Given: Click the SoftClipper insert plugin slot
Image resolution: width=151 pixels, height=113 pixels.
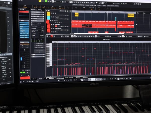Looking at the screenshot, I should (24, 32).
